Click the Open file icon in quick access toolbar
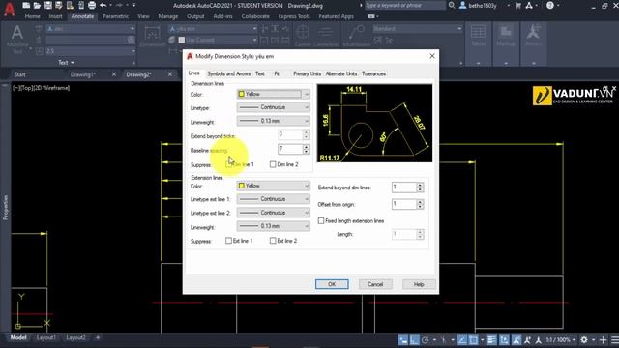The height and width of the screenshot is (348, 619). click(37, 5)
